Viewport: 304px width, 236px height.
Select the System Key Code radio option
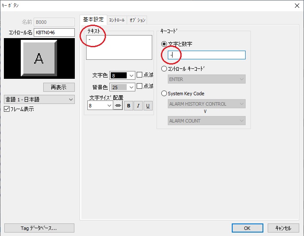pos(164,94)
